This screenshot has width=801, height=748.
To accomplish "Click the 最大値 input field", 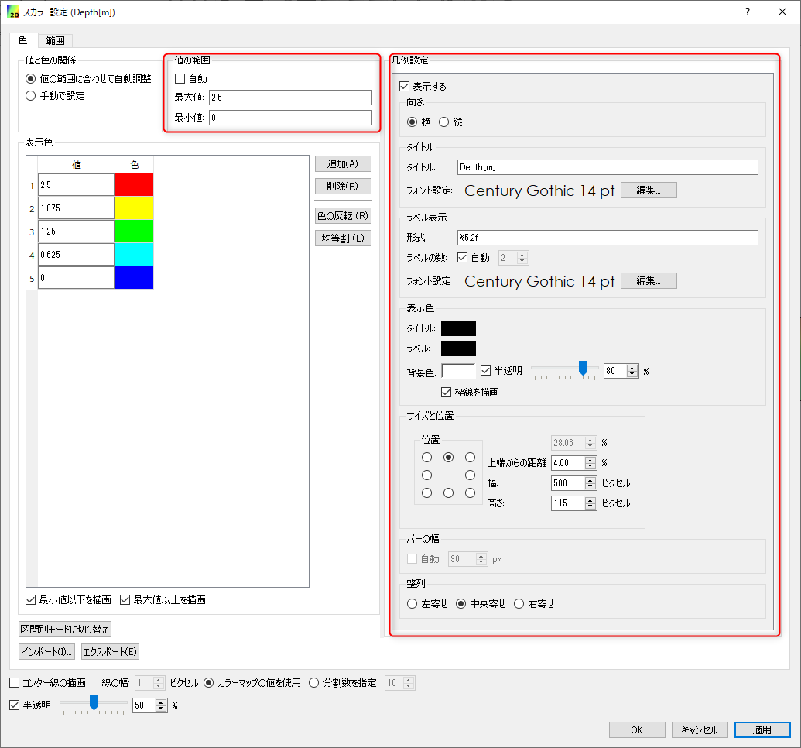I will point(289,98).
